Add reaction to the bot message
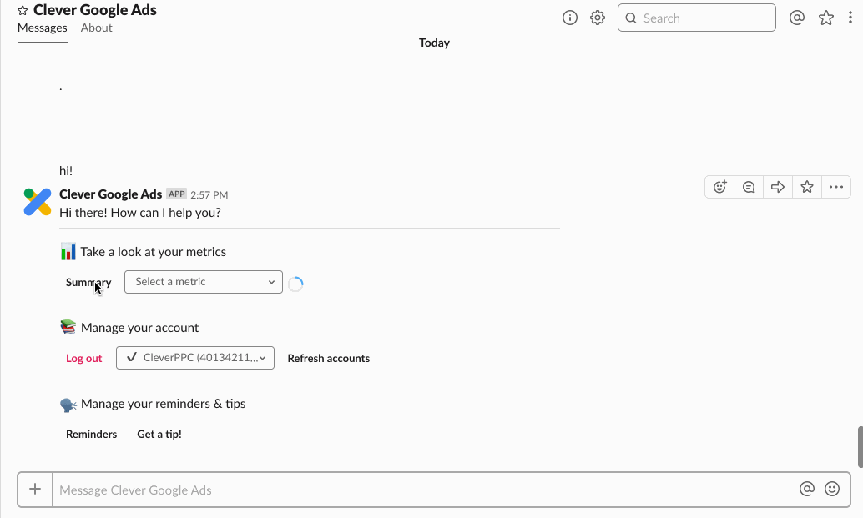 pos(719,187)
